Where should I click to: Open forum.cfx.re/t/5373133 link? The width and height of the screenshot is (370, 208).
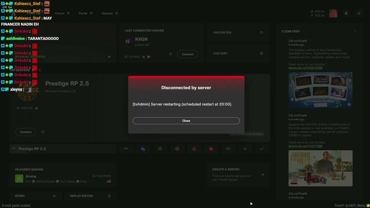305,68
